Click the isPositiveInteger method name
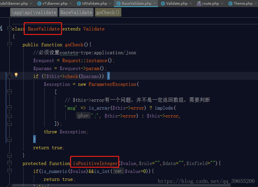The width and height of the screenshot is (258, 187). 95,163
